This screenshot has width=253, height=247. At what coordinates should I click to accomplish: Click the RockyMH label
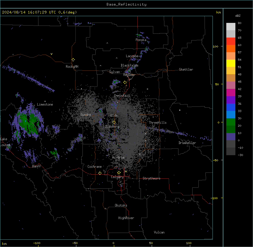point(72,67)
